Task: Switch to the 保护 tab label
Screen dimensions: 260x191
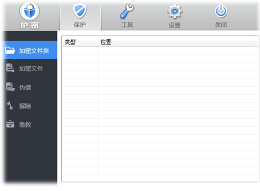Action: [80, 25]
